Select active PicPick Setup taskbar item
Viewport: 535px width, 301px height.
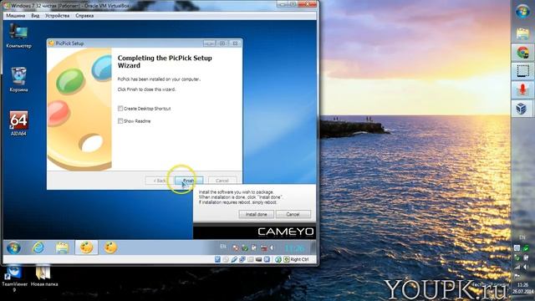(86, 247)
